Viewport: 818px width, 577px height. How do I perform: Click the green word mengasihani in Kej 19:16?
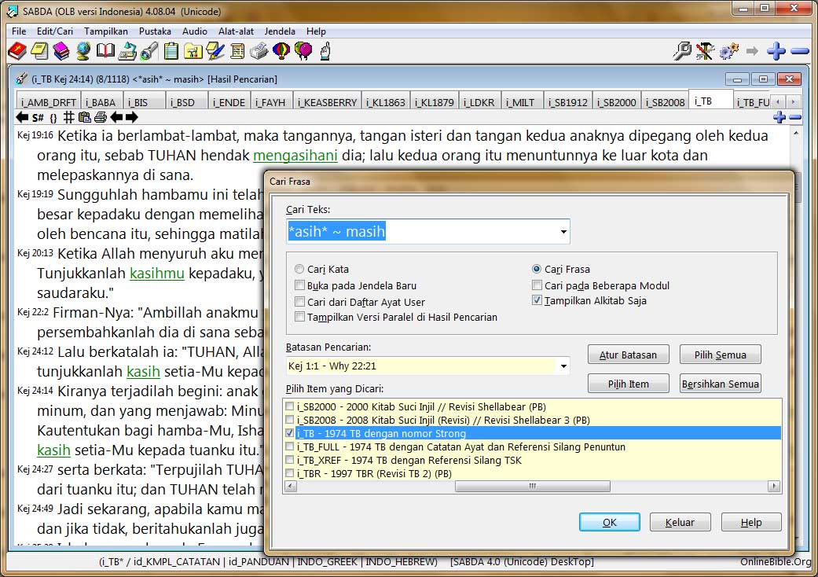click(x=295, y=156)
